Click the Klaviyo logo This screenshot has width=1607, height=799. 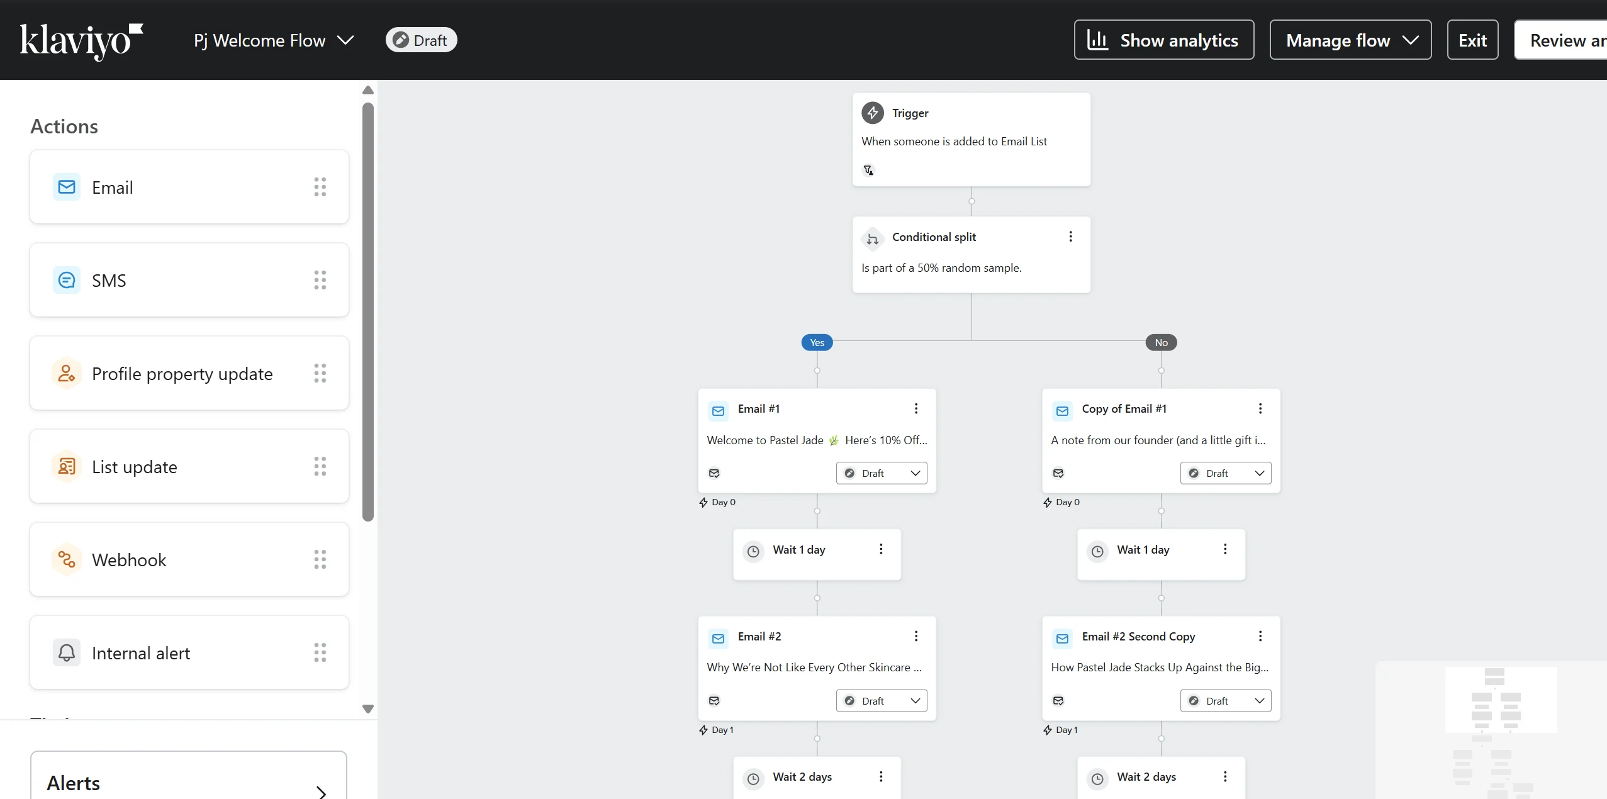point(81,41)
